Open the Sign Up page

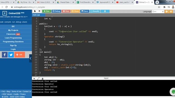point(13,45)
